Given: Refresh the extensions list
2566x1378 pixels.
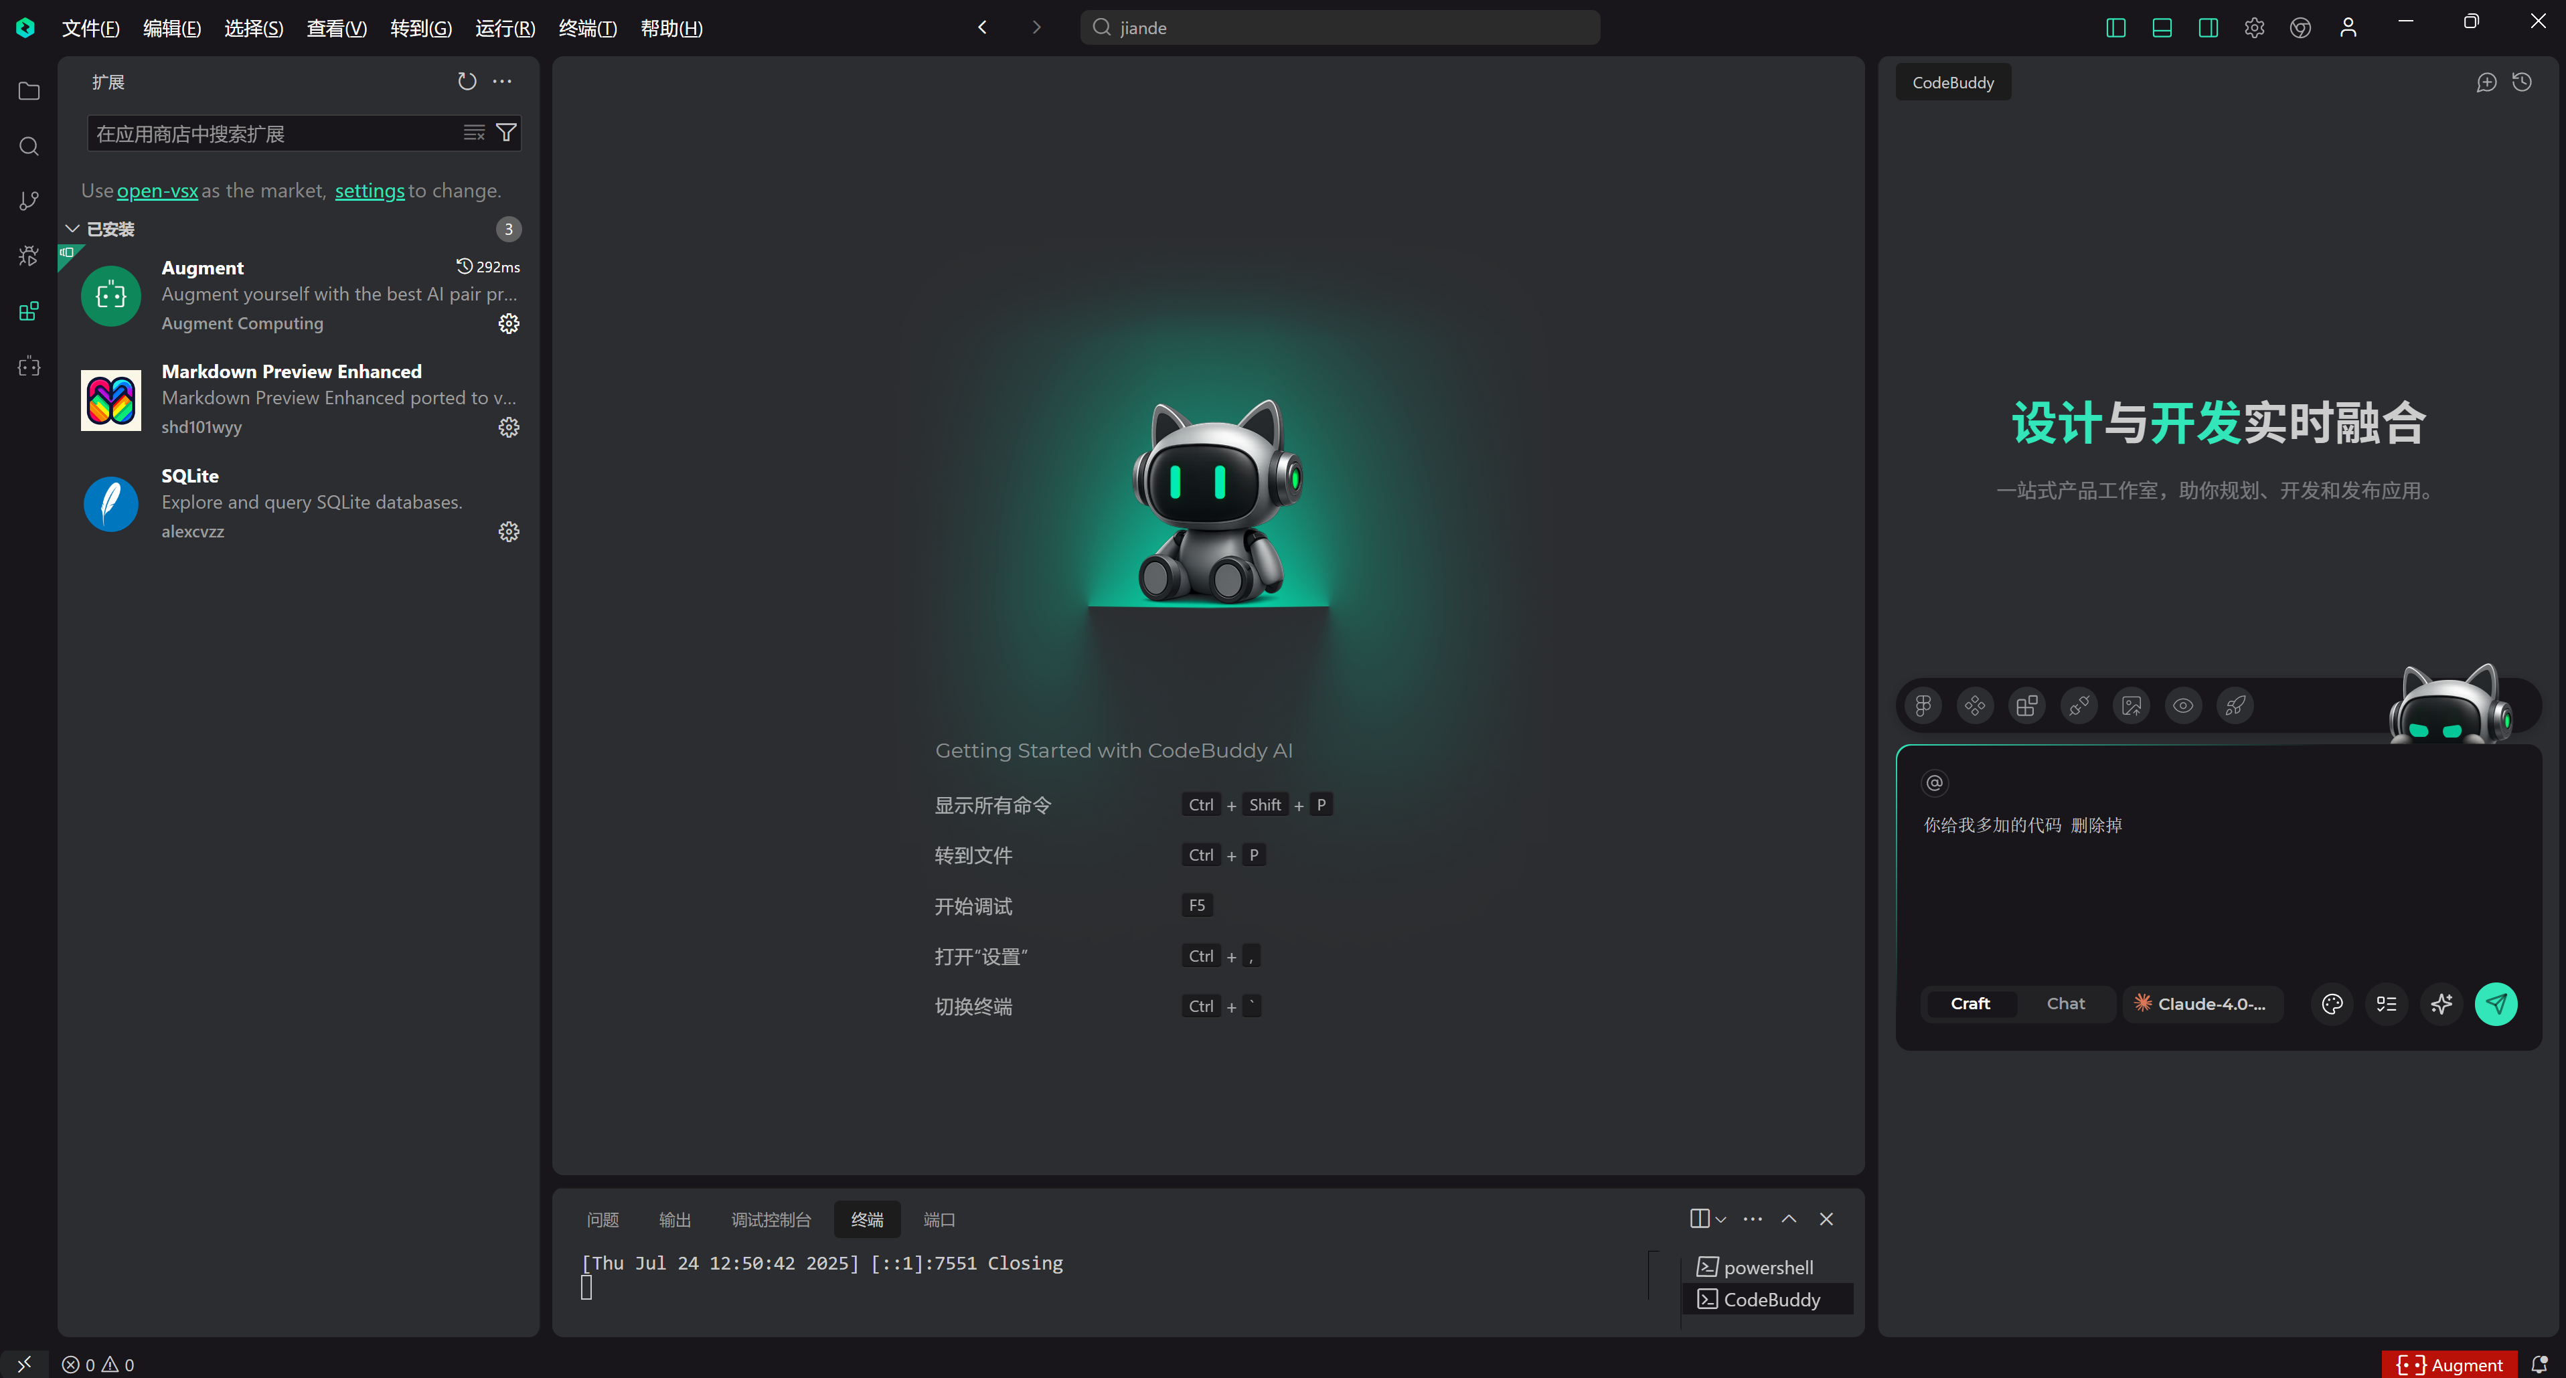Looking at the screenshot, I should click(467, 82).
